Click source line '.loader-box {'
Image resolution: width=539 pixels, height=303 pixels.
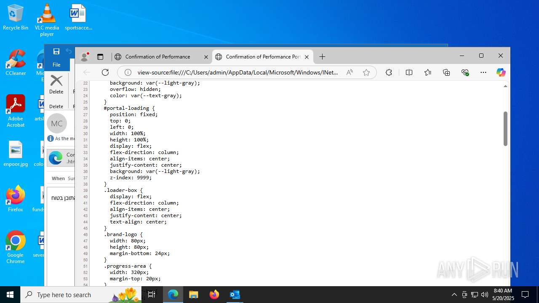pyautogui.click(x=123, y=190)
